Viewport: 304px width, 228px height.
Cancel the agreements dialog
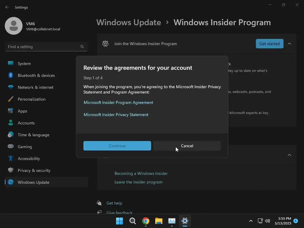point(187,146)
